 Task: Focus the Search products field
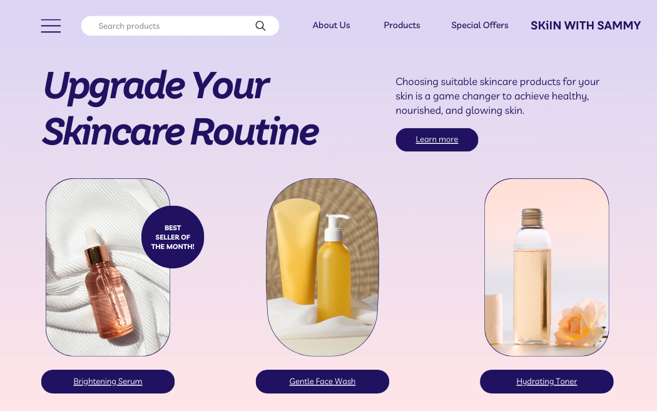[x=180, y=26]
